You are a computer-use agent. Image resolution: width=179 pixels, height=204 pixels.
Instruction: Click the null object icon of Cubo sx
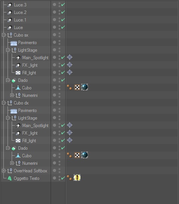coord(10,35)
